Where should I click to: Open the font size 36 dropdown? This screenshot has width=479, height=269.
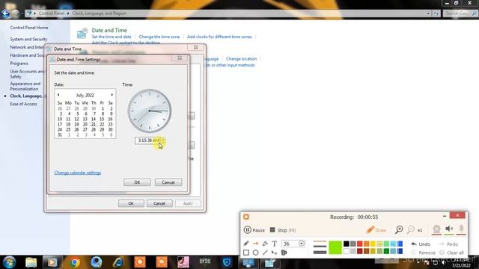(x=302, y=244)
